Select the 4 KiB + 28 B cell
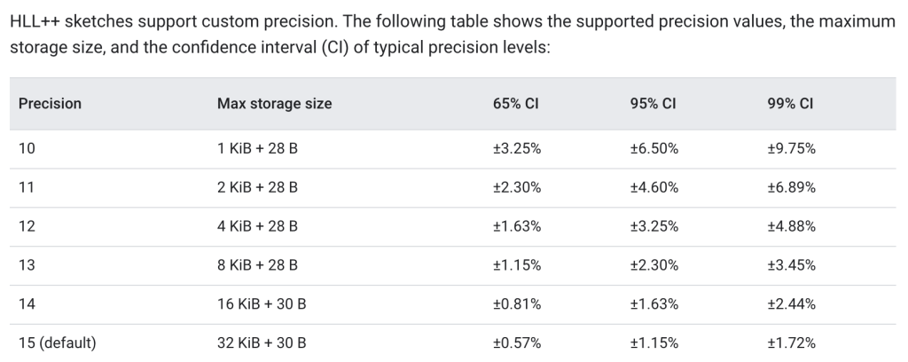Screen dimensions: 908x362 [257, 227]
